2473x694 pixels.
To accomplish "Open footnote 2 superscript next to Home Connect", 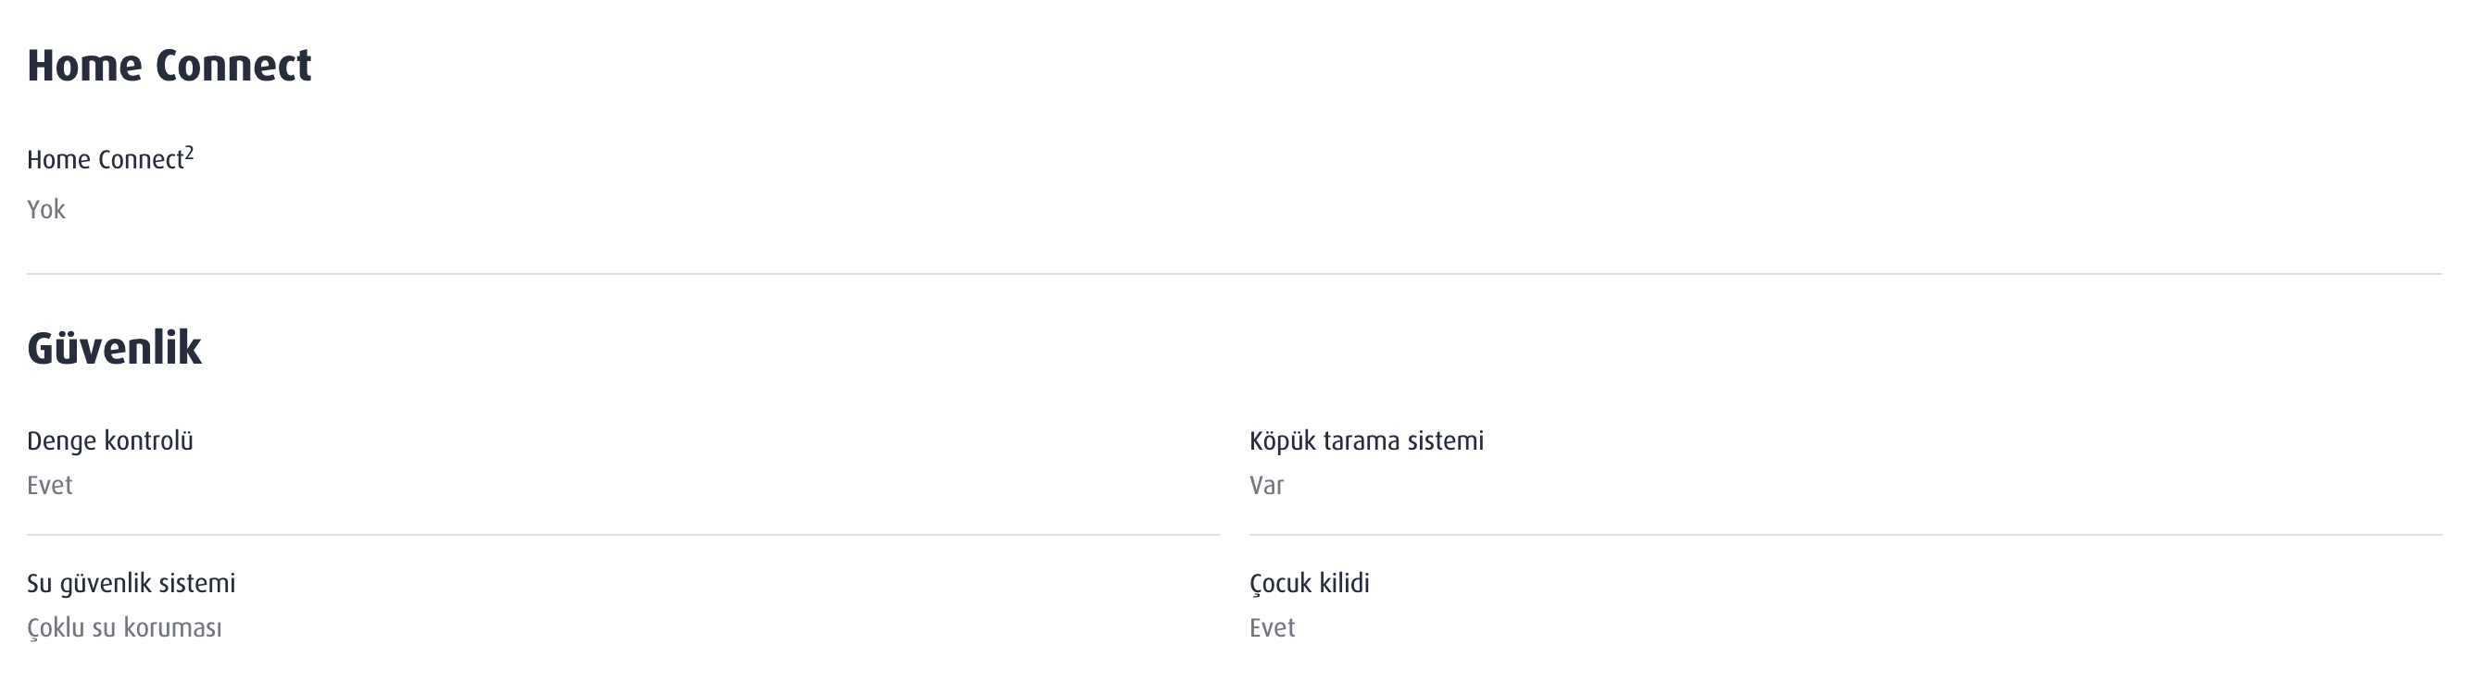I will pos(189,153).
